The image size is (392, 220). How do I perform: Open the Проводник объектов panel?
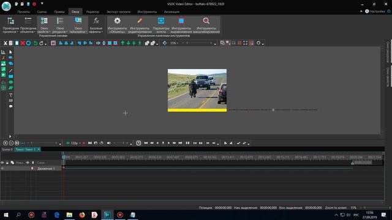(x=28, y=25)
